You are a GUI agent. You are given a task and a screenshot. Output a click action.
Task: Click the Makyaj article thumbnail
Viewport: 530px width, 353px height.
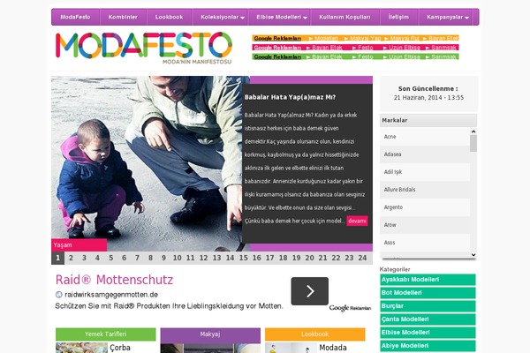(210, 349)
